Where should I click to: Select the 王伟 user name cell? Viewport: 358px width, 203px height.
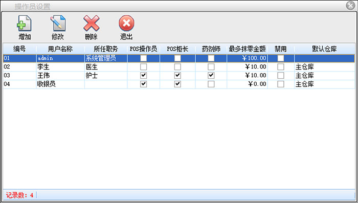tap(60, 75)
